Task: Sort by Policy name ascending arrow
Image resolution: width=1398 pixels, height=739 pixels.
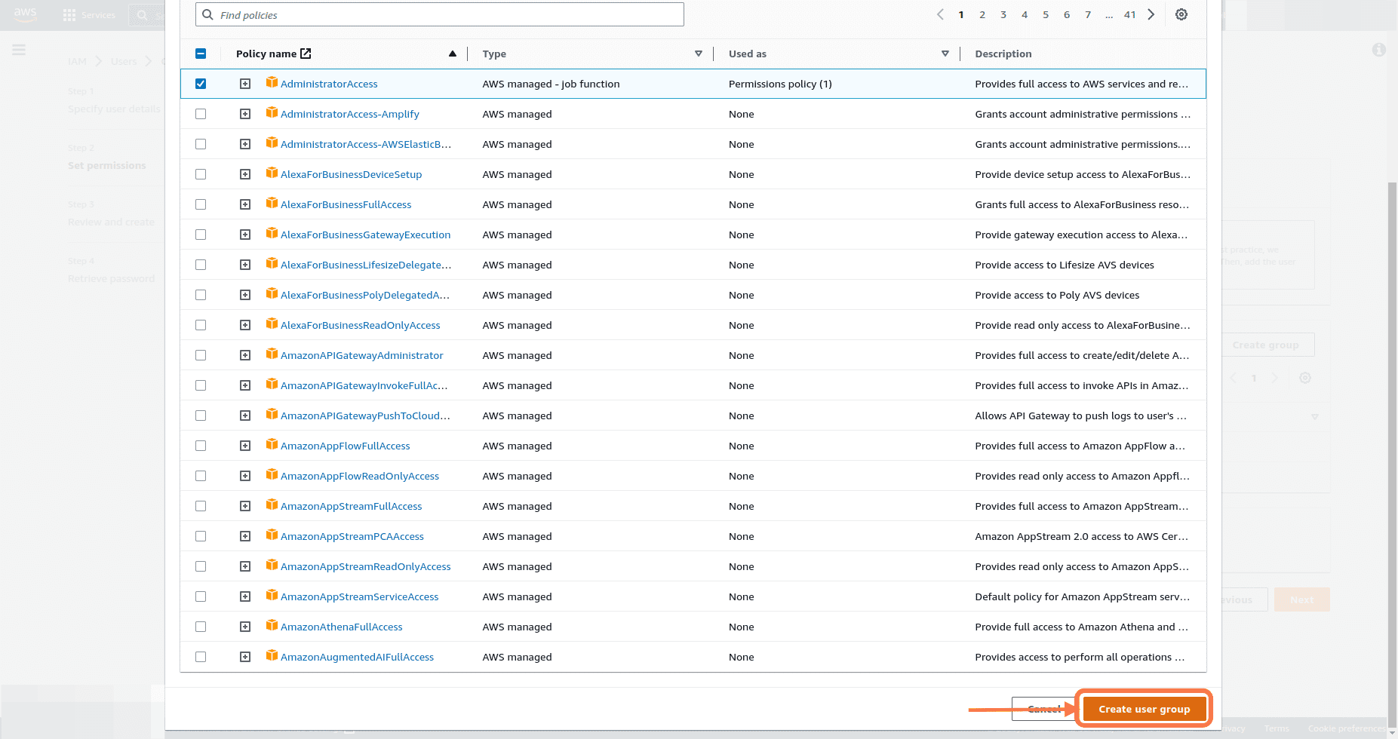Action: pyautogui.click(x=453, y=54)
